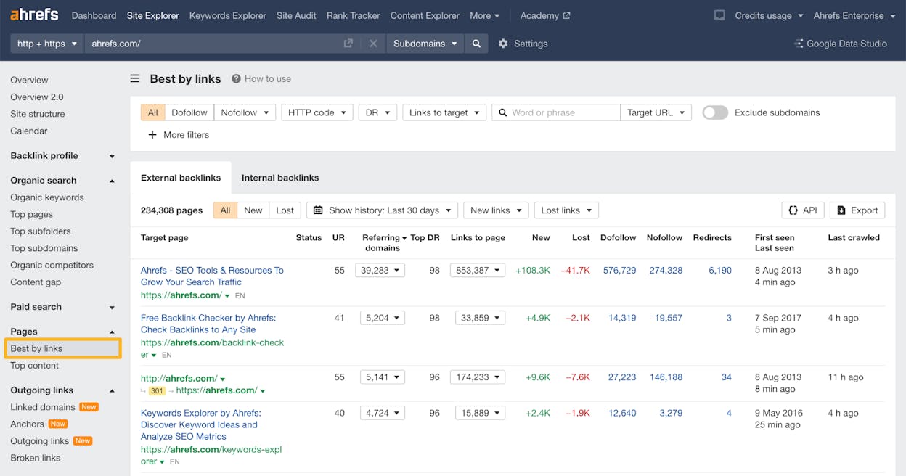The height and width of the screenshot is (476, 906).
Task: Click the How to use help icon
Action: tap(236, 78)
